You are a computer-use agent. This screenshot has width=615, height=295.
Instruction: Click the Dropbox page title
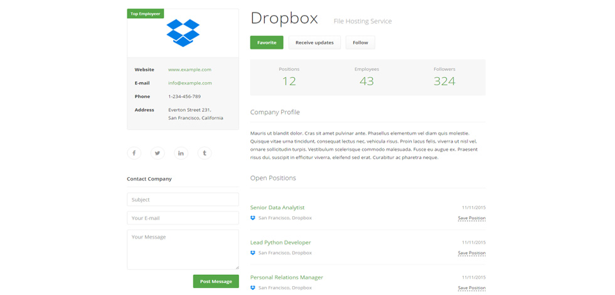tap(284, 18)
